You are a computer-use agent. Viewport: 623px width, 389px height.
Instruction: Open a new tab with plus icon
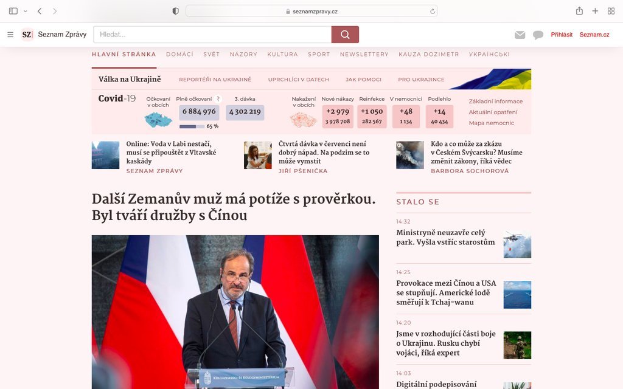[595, 11]
